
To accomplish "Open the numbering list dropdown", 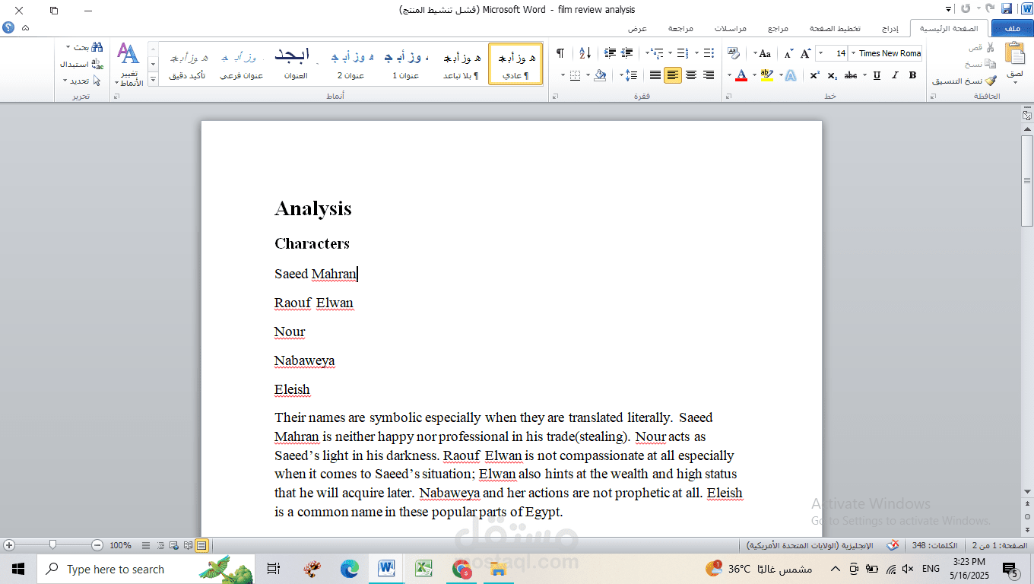I will pos(671,53).
